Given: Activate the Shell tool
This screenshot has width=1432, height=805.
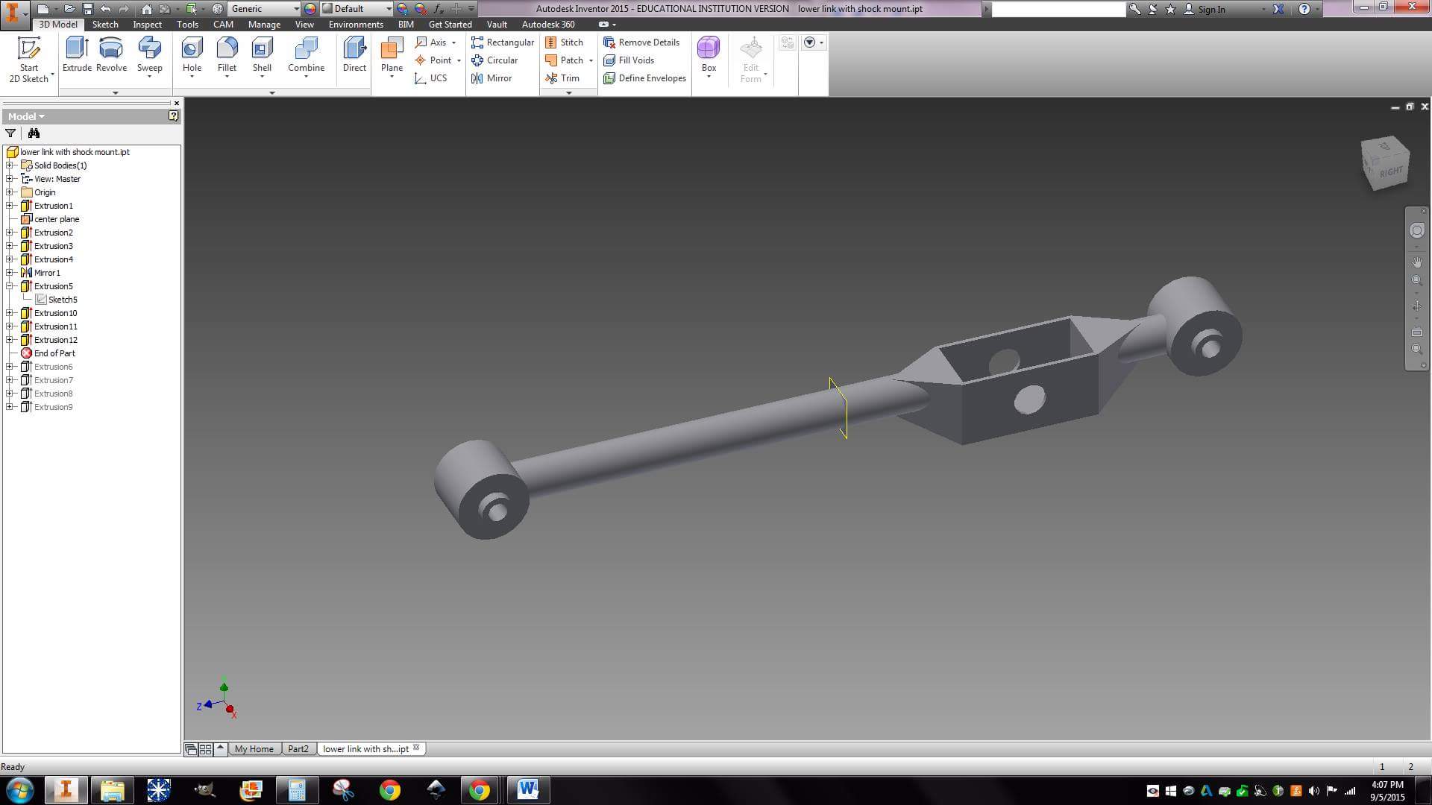Looking at the screenshot, I should click(262, 54).
